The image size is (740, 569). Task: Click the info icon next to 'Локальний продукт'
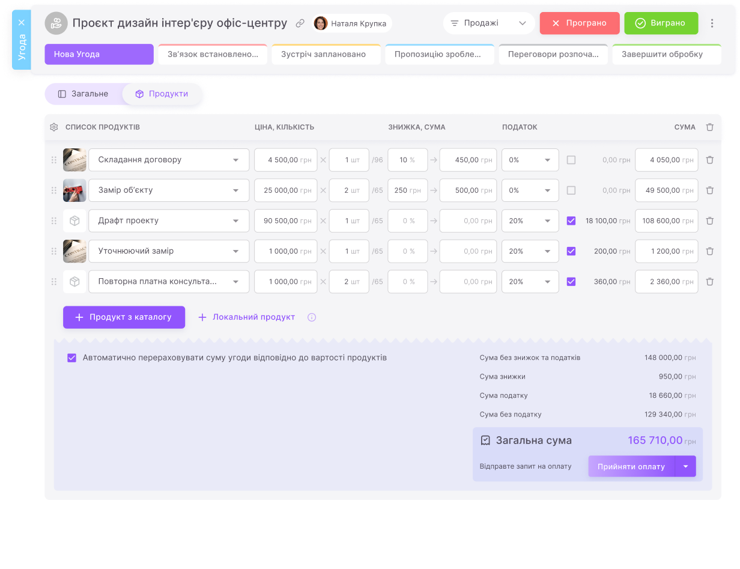point(311,317)
